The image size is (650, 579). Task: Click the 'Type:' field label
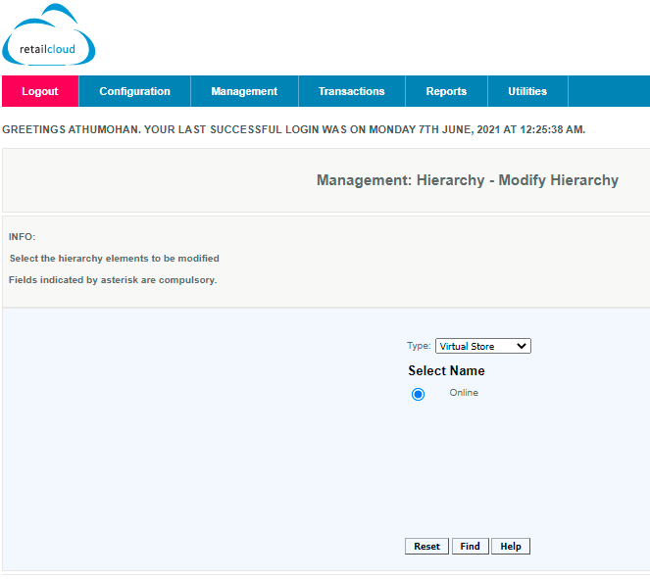click(x=419, y=346)
